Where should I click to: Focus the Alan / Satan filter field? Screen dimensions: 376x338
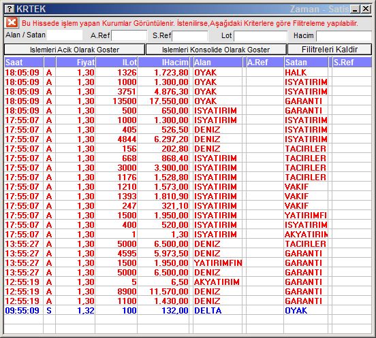click(65, 35)
